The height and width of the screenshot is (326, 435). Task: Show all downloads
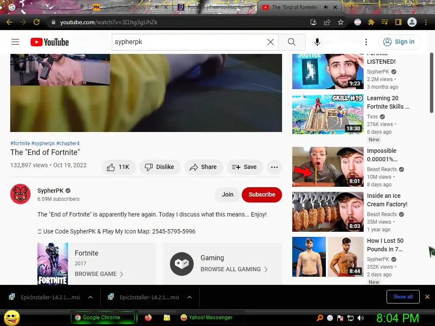(403, 297)
